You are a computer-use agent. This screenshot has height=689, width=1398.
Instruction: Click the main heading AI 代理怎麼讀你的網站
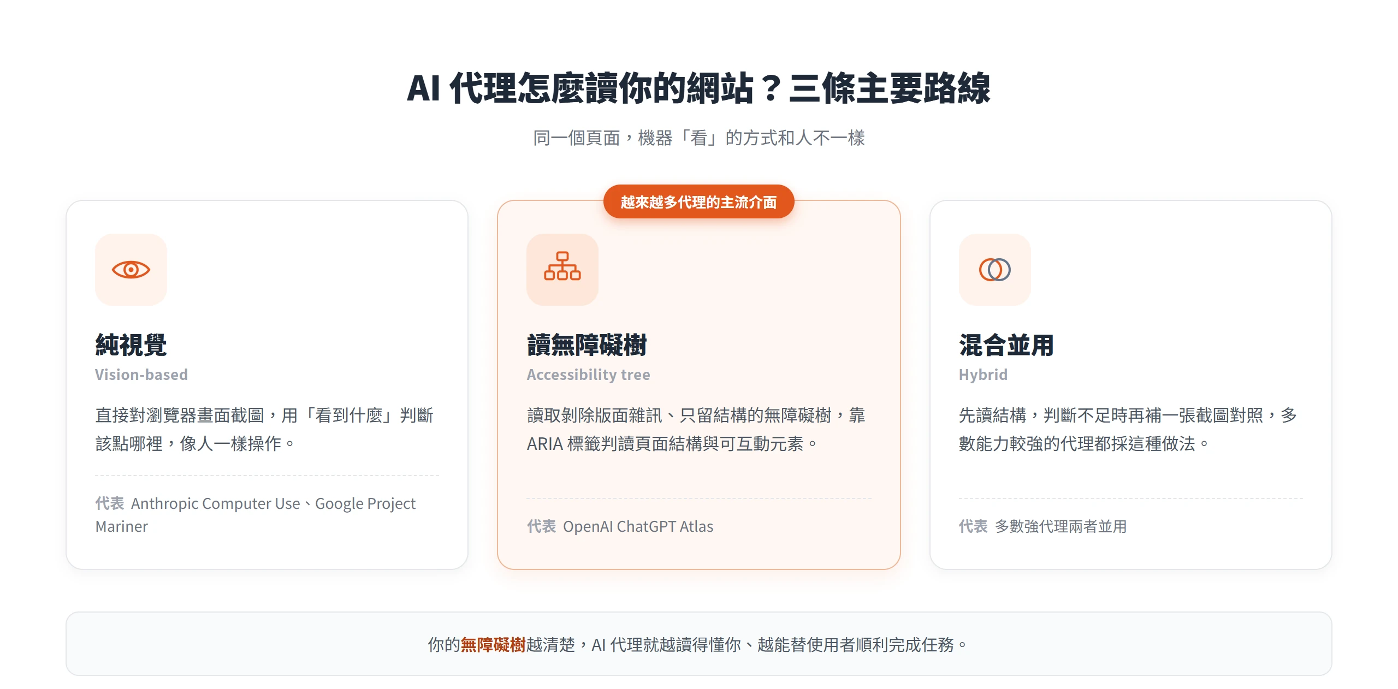pyautogui.click(x=698, y=88)
